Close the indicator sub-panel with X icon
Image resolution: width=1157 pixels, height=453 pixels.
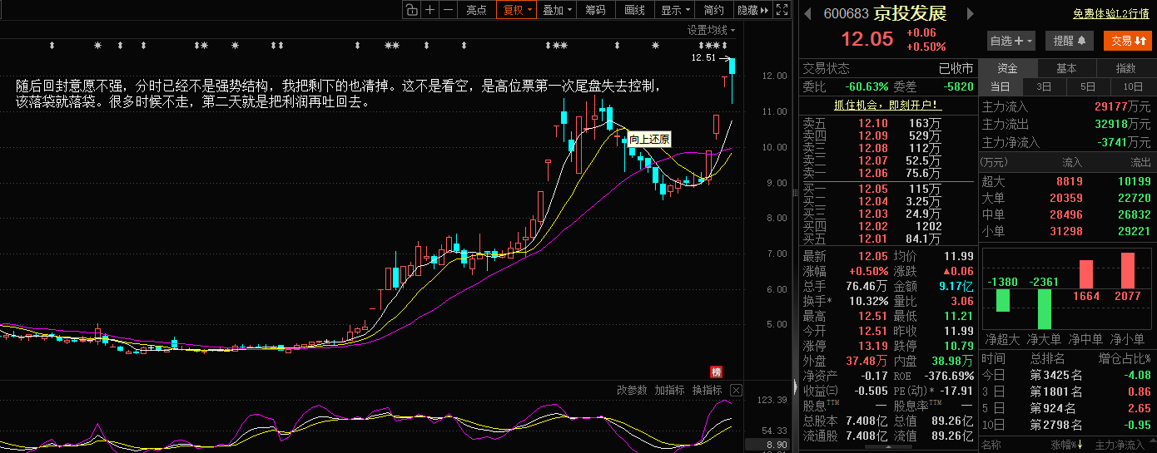pos(736,390)
